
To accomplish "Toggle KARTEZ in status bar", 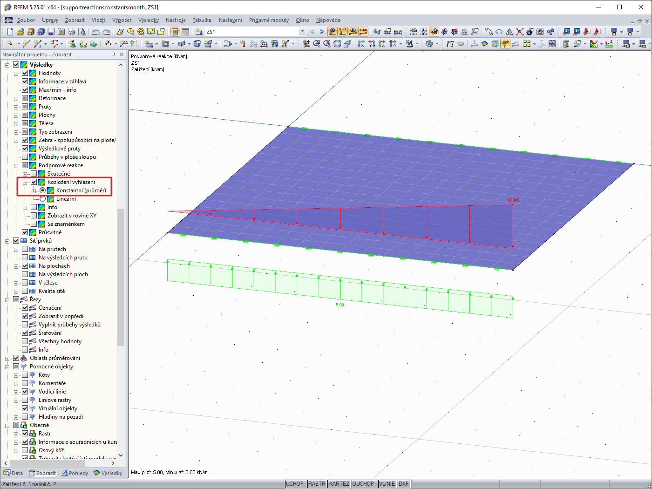I will [339, 484].
